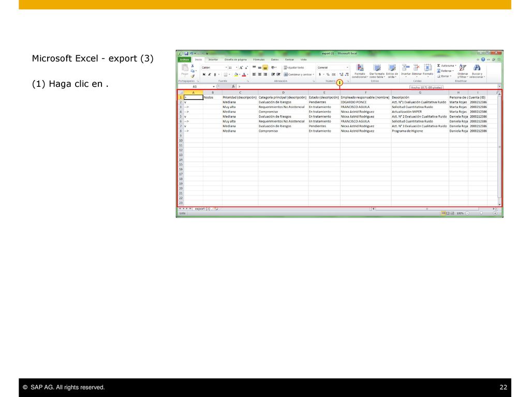Toggle Ajustar texto wrap
The width and height of the screenshot is (530, 397).
tap(294, 68)
